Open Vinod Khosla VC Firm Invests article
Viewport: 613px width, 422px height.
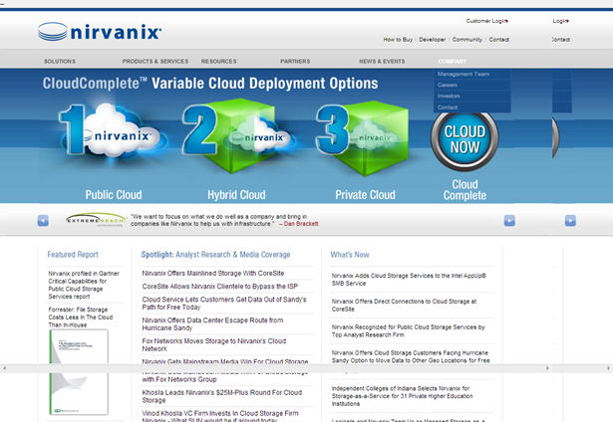tap(220, 416)
